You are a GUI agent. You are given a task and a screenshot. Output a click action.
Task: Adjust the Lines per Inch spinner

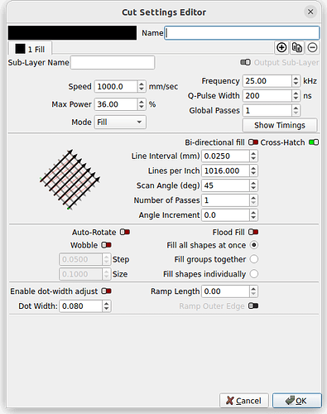[x=253, y=171]
